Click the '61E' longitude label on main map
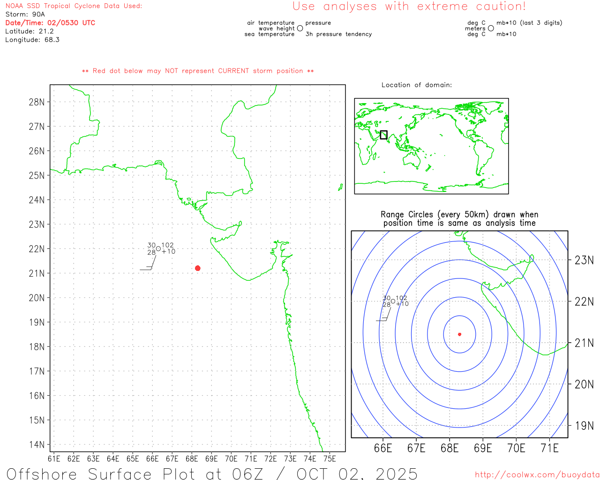The height and width of the screenshot is (480, 600). point(54,458)
